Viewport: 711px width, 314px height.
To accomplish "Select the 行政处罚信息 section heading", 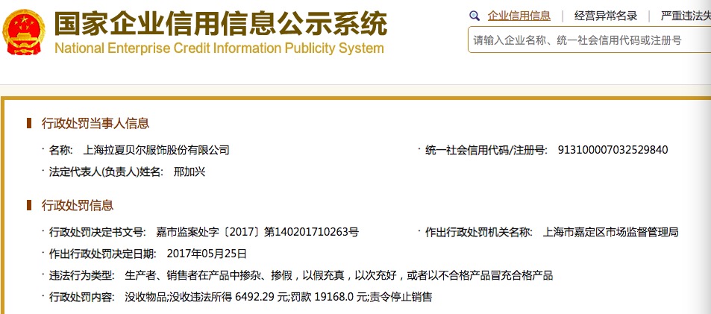I will point(78,206).
